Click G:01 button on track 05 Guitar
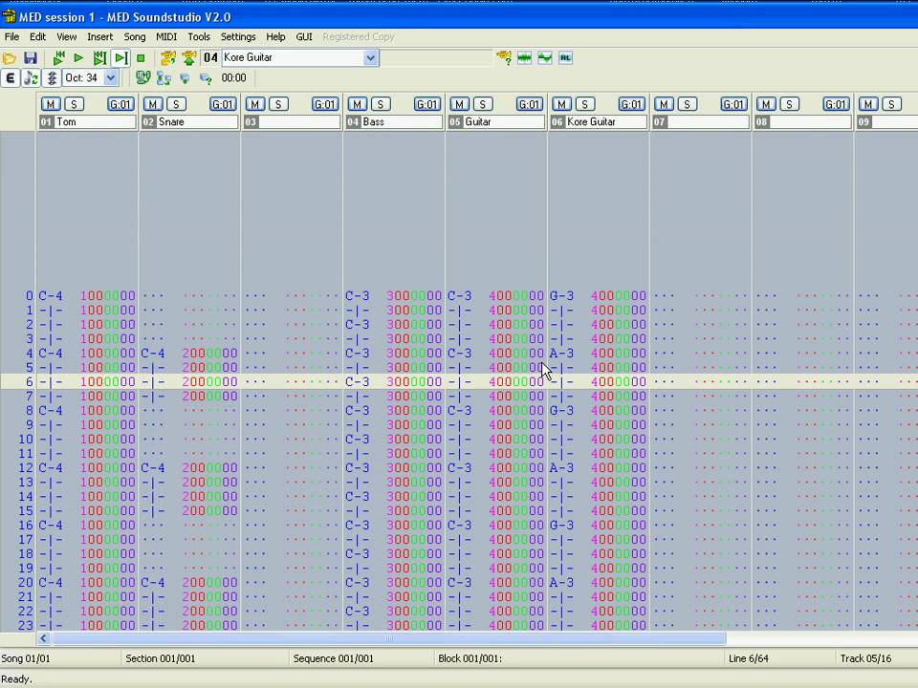 (530, 104)
